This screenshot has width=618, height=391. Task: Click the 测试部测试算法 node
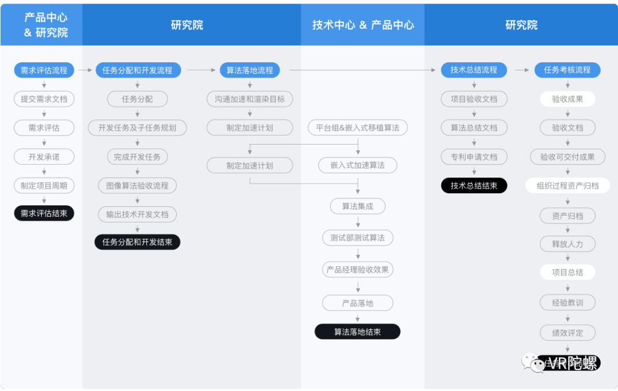coord(358,237)
